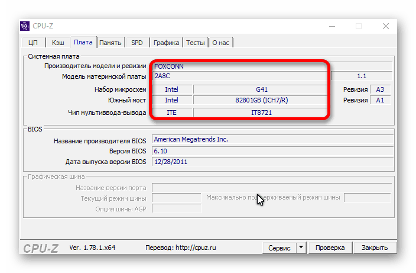
Task: Click the Перевод: http://cpuz.ru text
Action: click(x=181, y=248)
